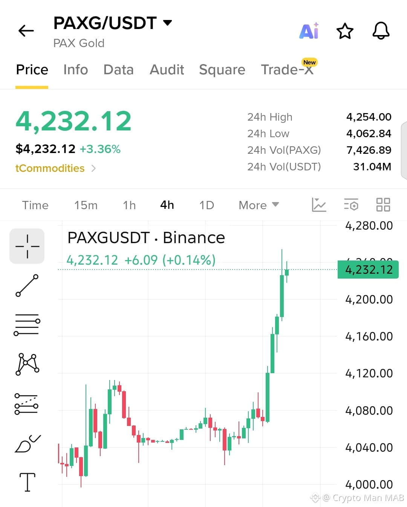This screenshot has width=407, height=507.
Task: Open price alert bell
Action: point(381,31)
